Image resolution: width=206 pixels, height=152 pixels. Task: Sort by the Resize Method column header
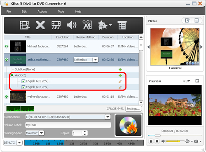pos(86,37)
